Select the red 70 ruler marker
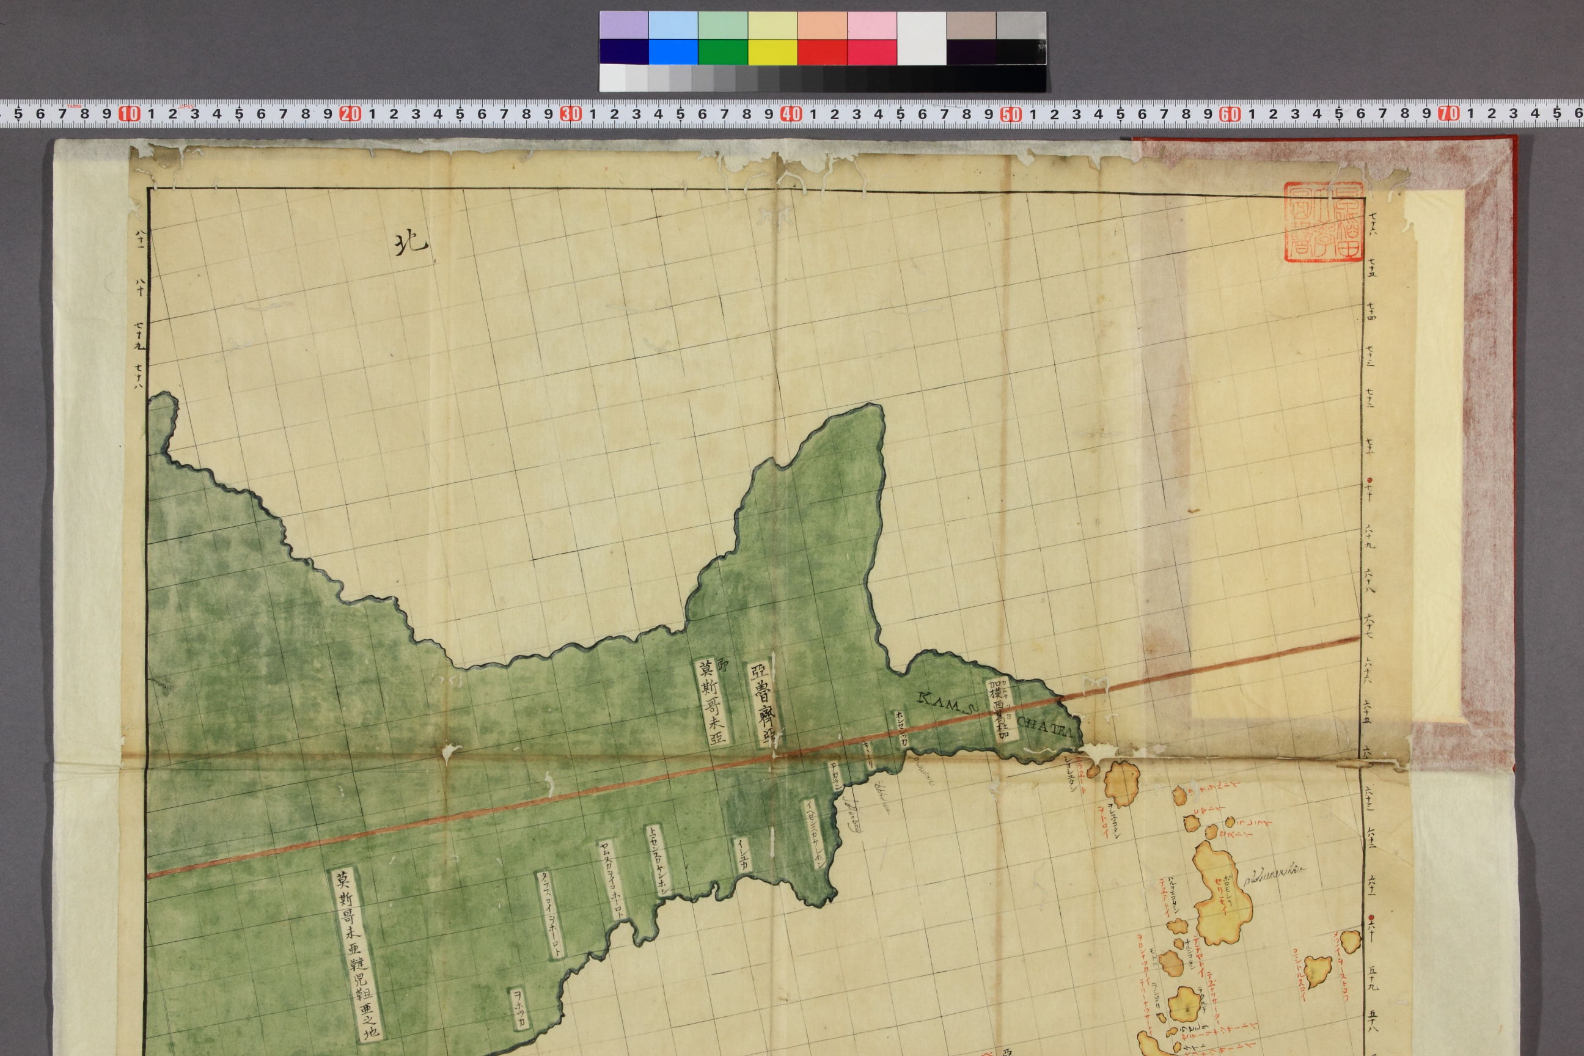1584x1056 pixels. pos(1448,114)
